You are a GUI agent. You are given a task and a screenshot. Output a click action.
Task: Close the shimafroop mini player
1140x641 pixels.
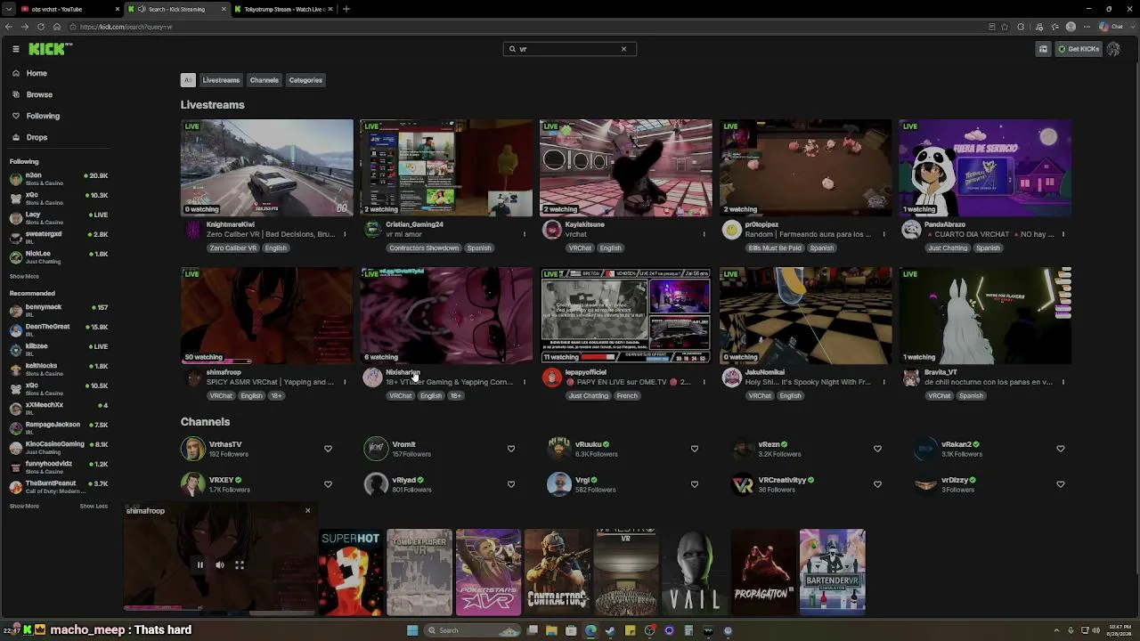pyautogui.click(x=307, y=511)
